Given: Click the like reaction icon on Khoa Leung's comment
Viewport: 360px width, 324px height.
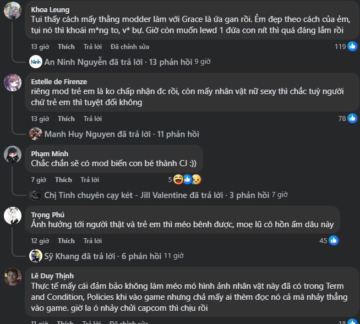Looking at the screenshot, I should coord(352,47).
